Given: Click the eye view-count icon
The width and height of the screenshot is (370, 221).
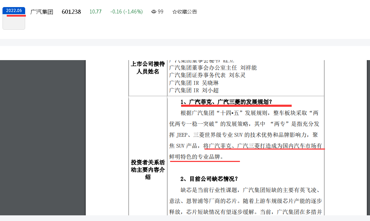Looking at the screenshot, I should tap(153, 12).
